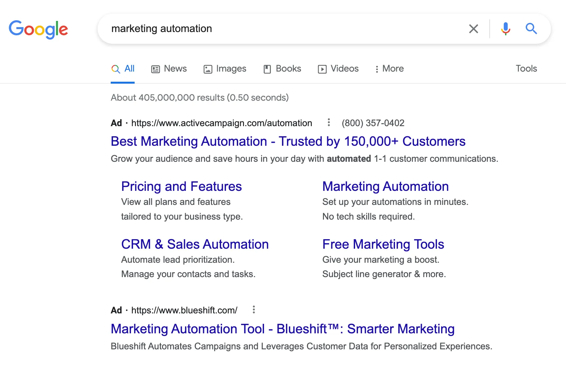Open the Pricing and Features sitelink

click(x=181, y=187)
